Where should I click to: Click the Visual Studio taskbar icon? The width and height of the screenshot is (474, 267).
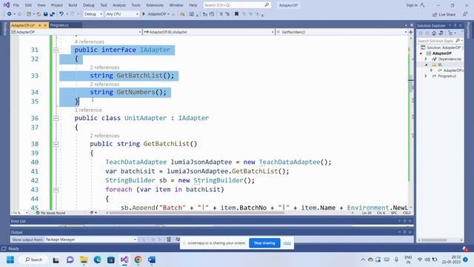[124, 260]
